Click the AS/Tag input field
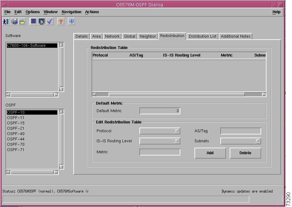Viewport: 292px width, 207px height. [241, 131]
